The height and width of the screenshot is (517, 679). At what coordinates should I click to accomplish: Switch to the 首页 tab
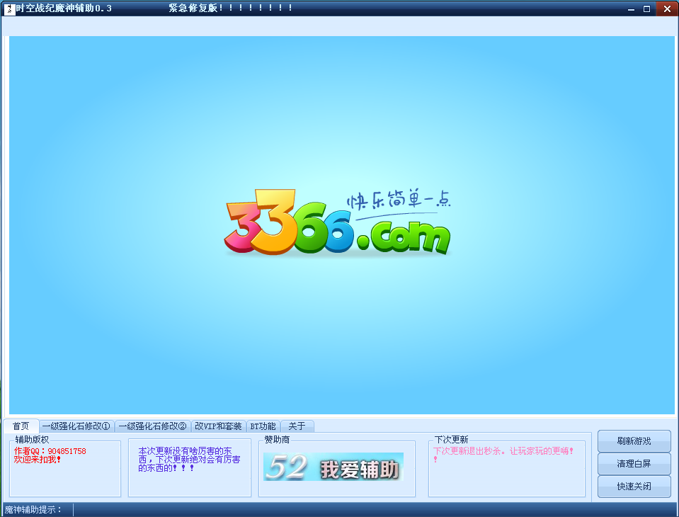click(x=21, y=426)
